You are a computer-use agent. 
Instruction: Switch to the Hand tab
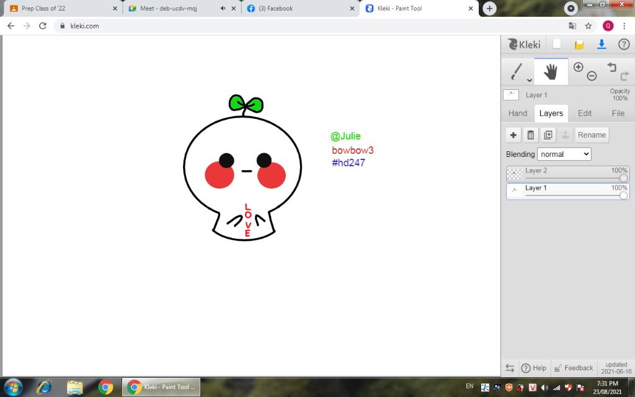518,114
